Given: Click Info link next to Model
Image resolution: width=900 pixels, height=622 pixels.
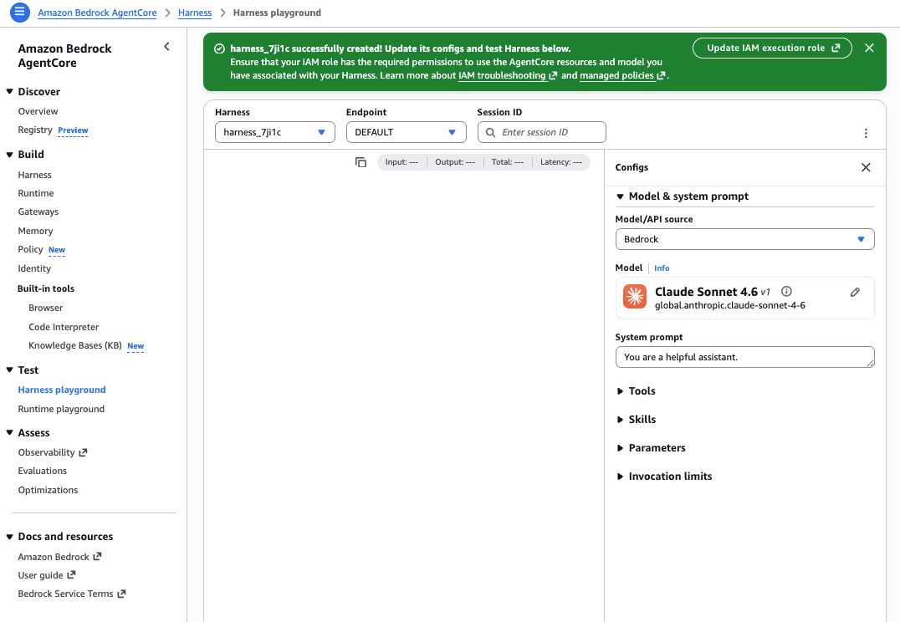Looking at the screenshot, I should (662, 268).
